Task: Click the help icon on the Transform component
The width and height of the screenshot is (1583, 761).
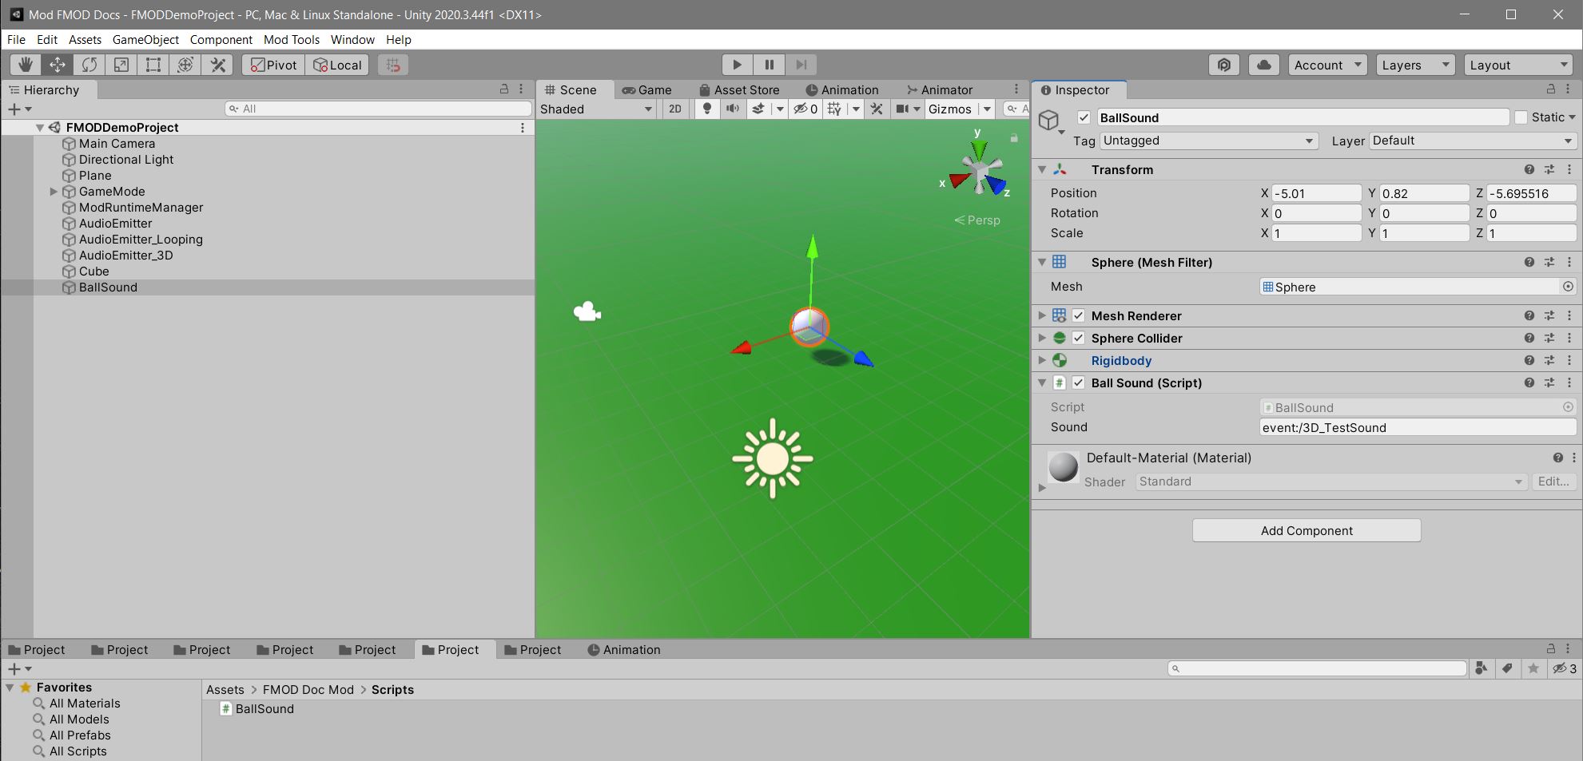Action: [x=1529, y=169]
